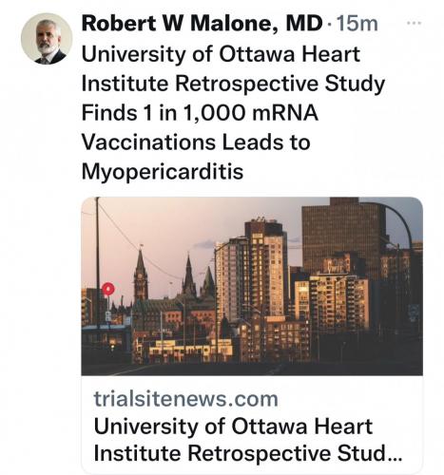Click the truncated "Institute Retrospective Stud..." card line

point(248,453)
